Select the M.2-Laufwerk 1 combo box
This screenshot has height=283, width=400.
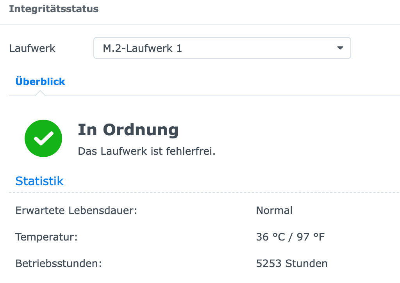(x=222, y=48)
